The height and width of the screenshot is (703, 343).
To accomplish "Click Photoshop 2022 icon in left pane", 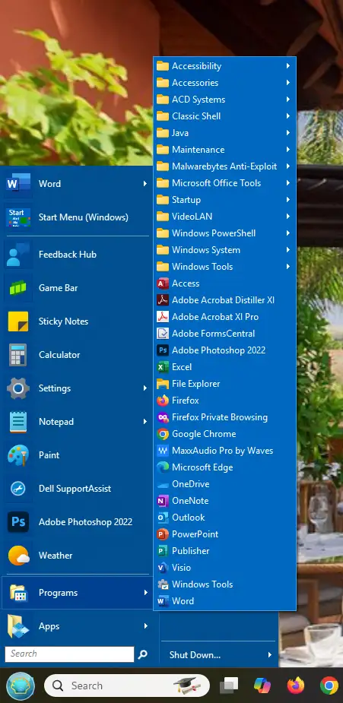I will (x=18, y=522).
